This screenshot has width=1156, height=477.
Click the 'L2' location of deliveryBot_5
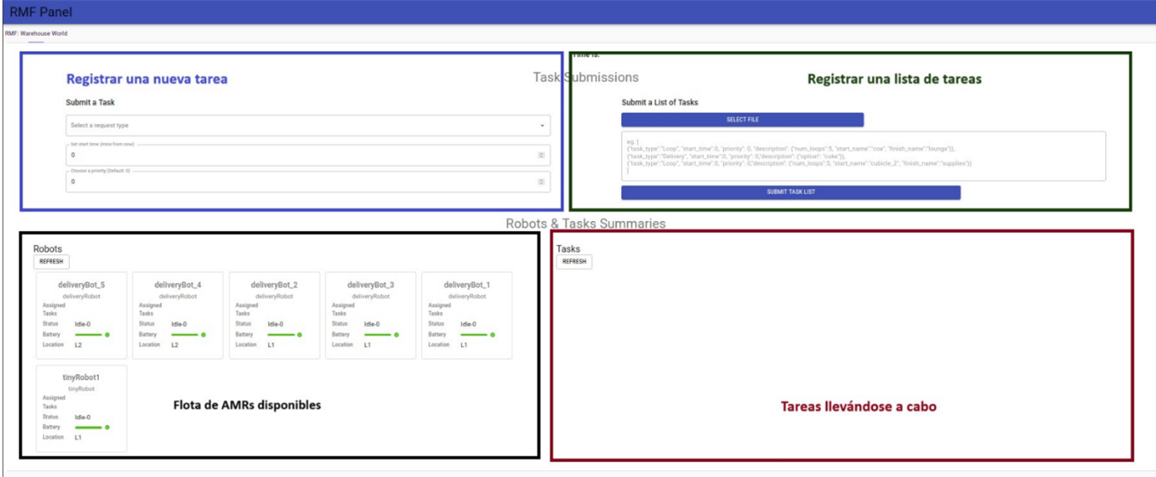pos(78,345)
